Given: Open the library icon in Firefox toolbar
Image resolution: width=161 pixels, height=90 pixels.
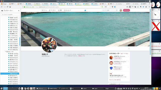Looking at the screenshot, I should pyautogui.click(x=127, y=7).
